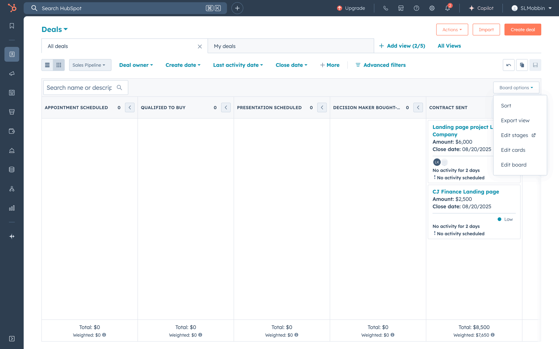Open the SLMobbin account menu

click(x=532, y=8)
